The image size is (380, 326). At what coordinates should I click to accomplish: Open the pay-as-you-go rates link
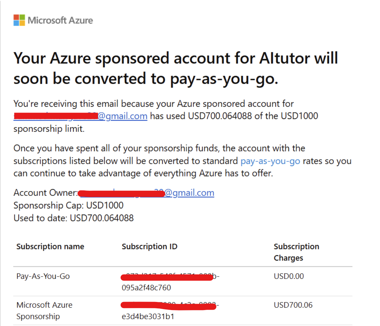[270, 161]
